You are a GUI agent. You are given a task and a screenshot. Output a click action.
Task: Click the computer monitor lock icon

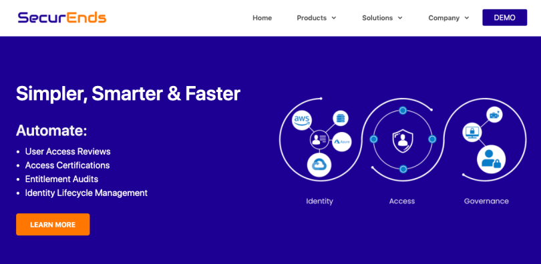click(x=472, y=132)
